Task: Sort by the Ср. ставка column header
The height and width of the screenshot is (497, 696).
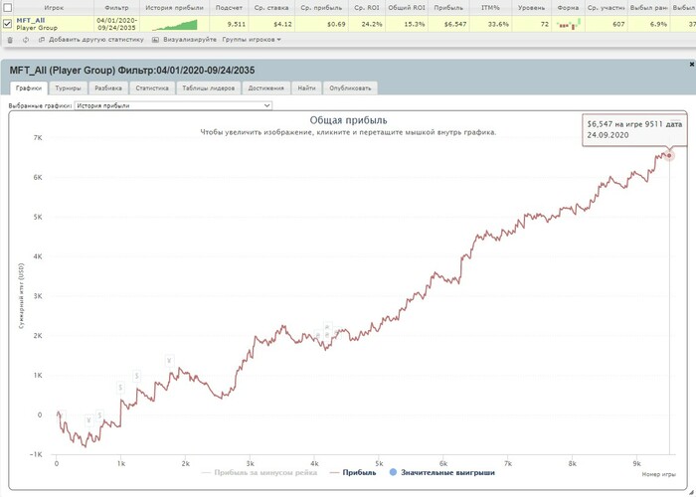Action: click(x=271, y=8)
